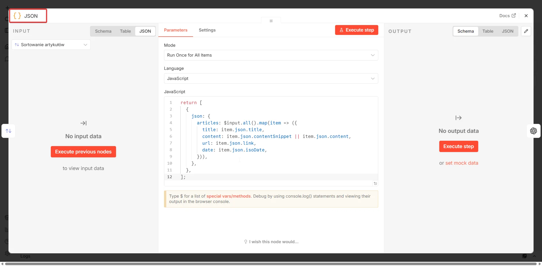
Task: Click the panel drag handle above Parameters
Action: tap(271, 21)
